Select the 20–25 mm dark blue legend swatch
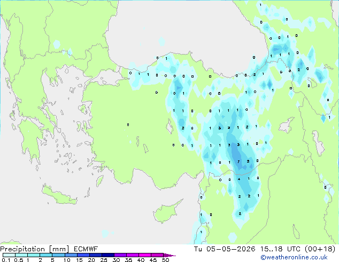 tap(96, 255)
